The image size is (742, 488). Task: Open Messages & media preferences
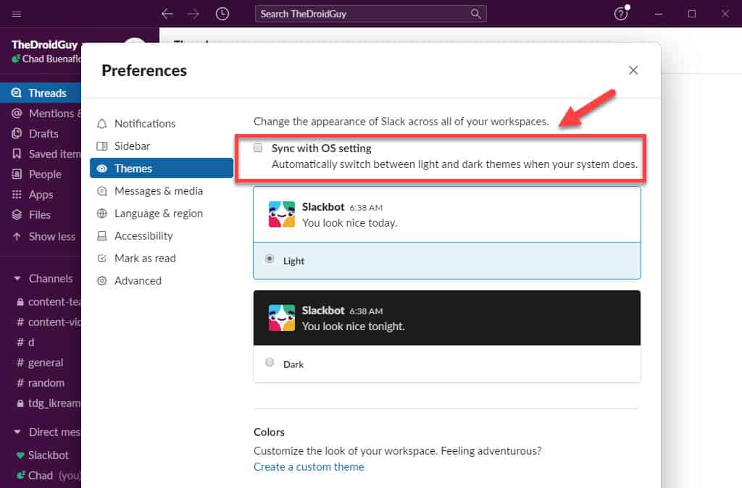click(x=162, y=191)
